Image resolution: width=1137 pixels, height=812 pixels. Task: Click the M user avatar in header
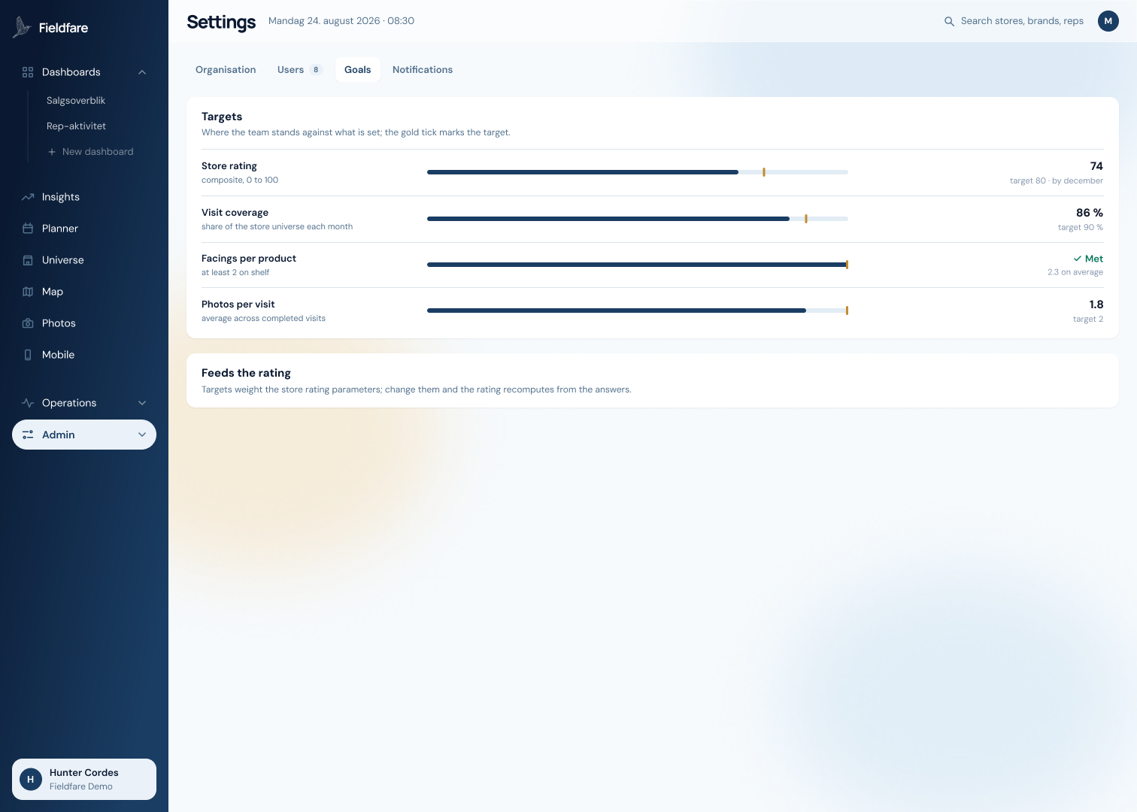coord(1108,21)
